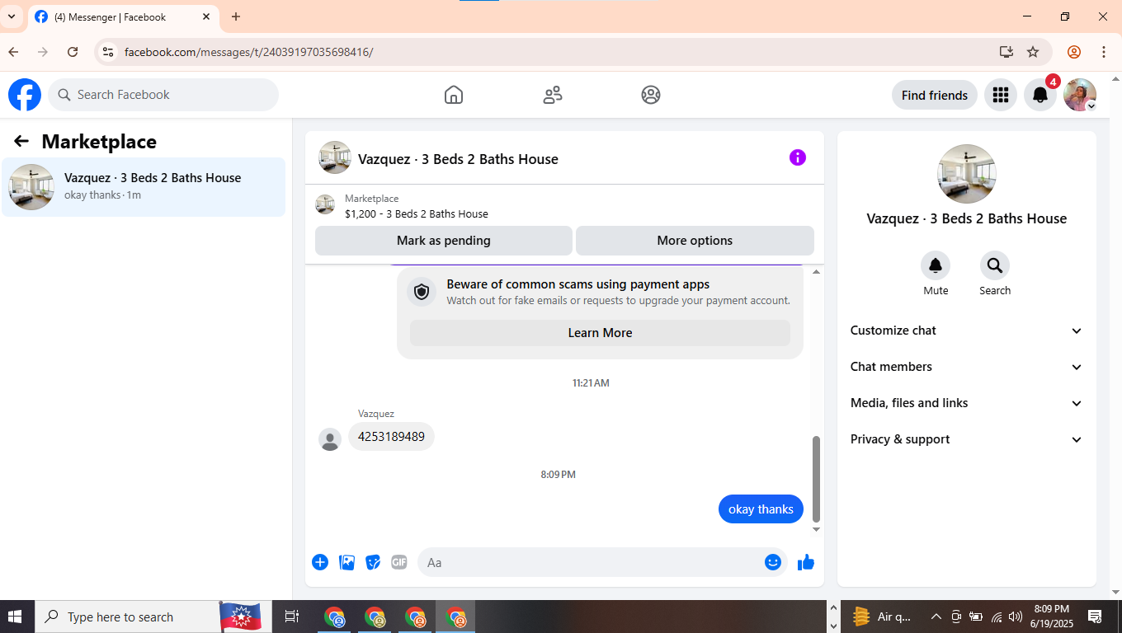
Task: Attach a photo file in composer
Action: pyautogui.click(x=347, y=562)
